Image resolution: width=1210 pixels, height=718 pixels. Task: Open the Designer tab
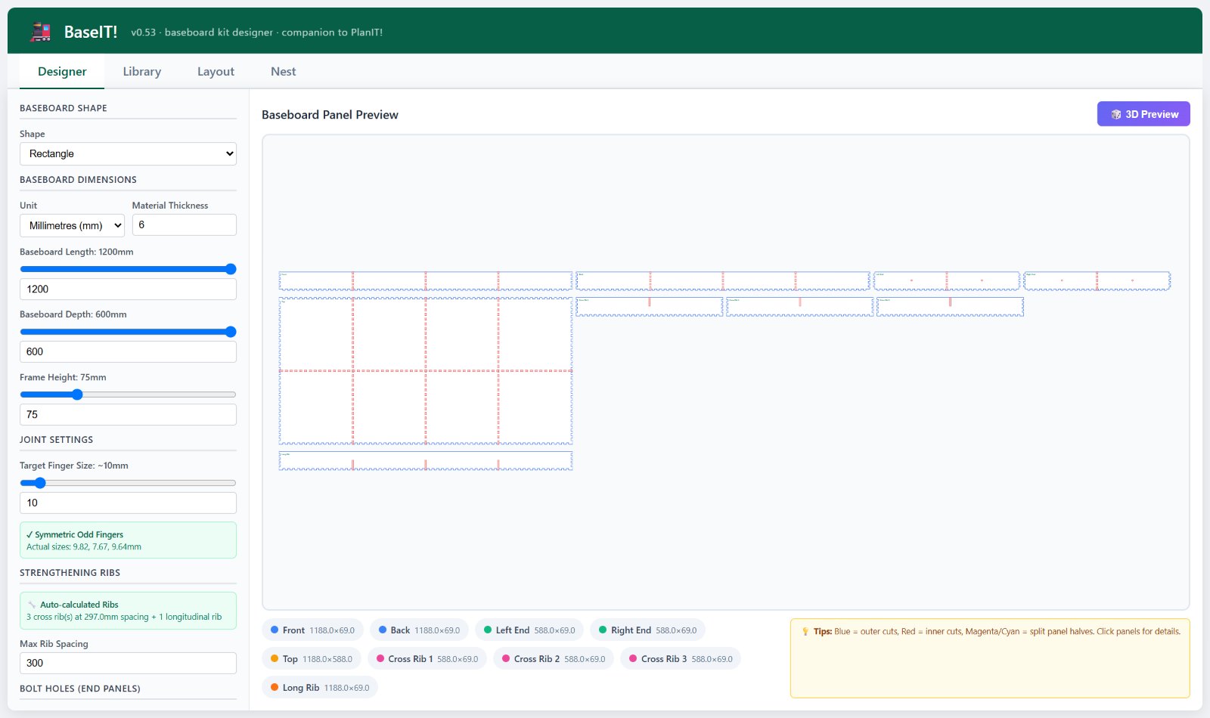(62, 72)
